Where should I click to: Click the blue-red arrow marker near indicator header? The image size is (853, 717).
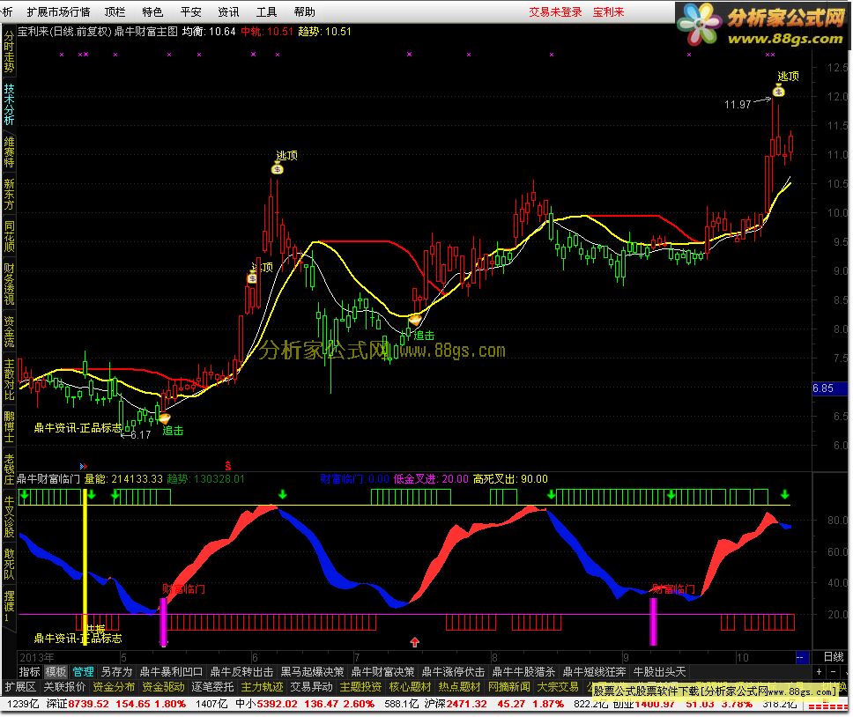(83, 467)
